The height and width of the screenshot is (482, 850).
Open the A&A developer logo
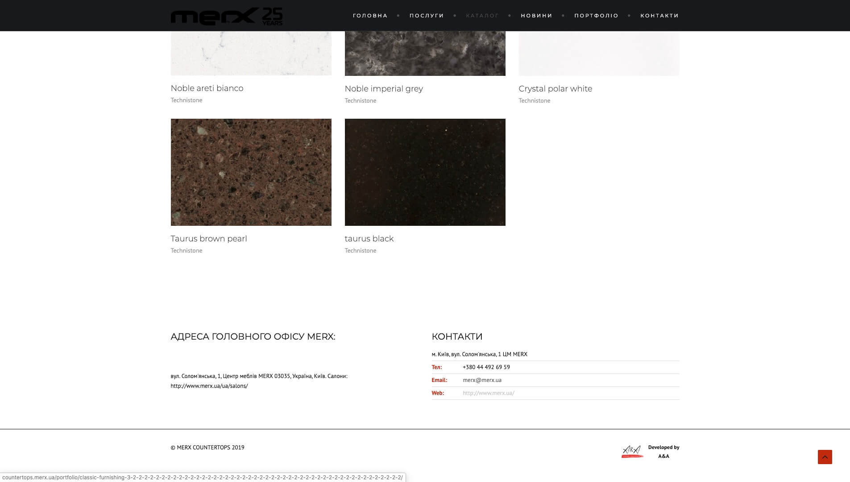[x=632, y=452]
